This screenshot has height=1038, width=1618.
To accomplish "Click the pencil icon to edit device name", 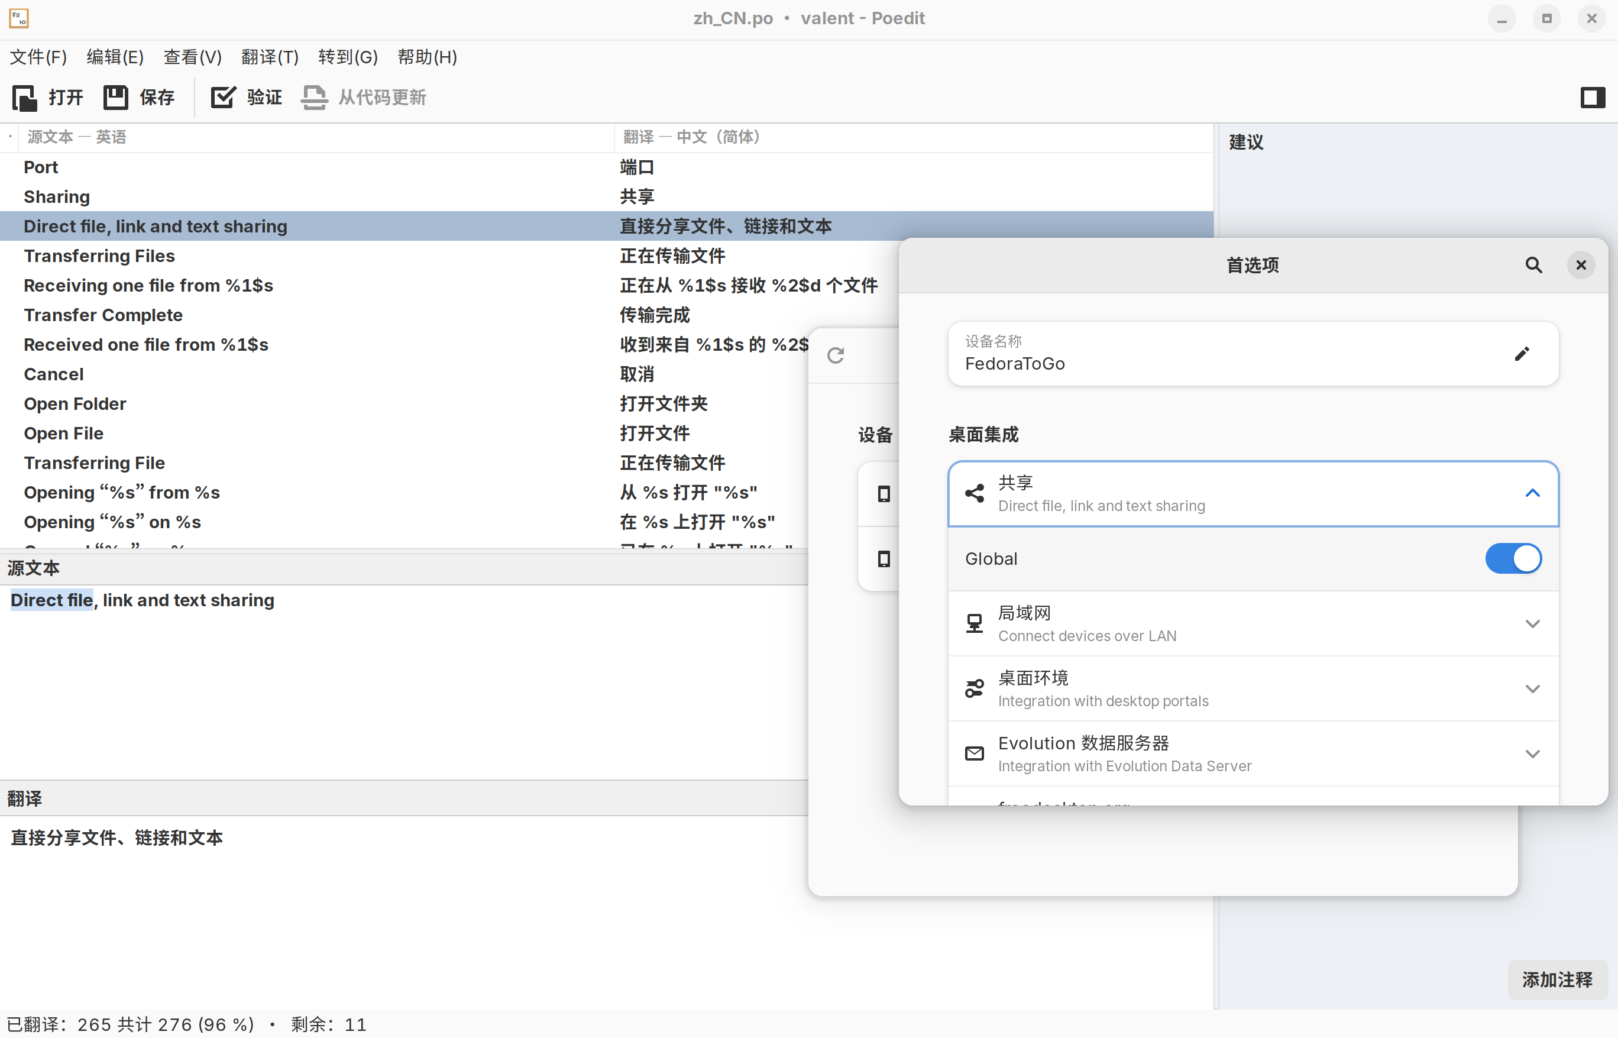I will coord(1522,354).
